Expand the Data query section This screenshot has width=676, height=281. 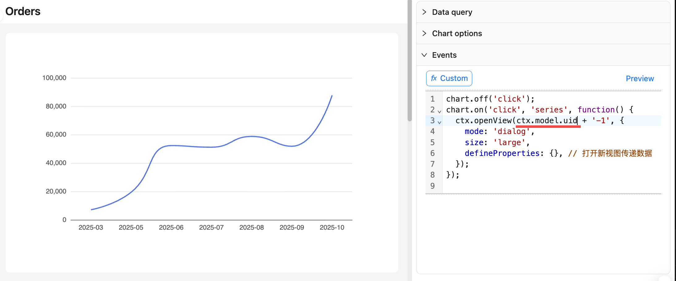[452, 12]
